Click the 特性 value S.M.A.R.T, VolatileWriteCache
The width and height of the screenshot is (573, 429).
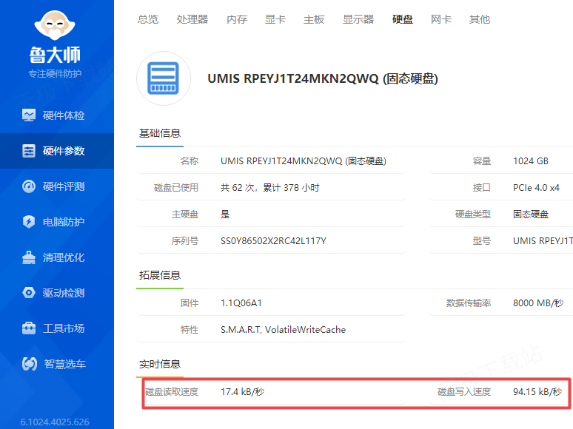283,330
